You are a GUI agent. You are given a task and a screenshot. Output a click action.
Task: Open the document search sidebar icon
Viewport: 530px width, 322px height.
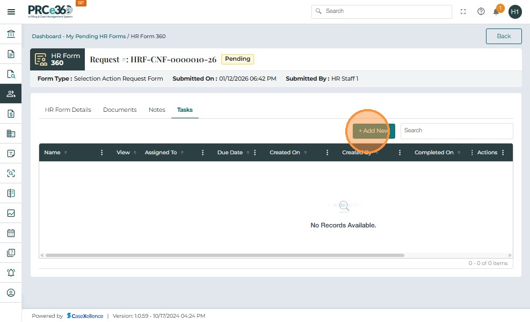[x=11, y=74]
